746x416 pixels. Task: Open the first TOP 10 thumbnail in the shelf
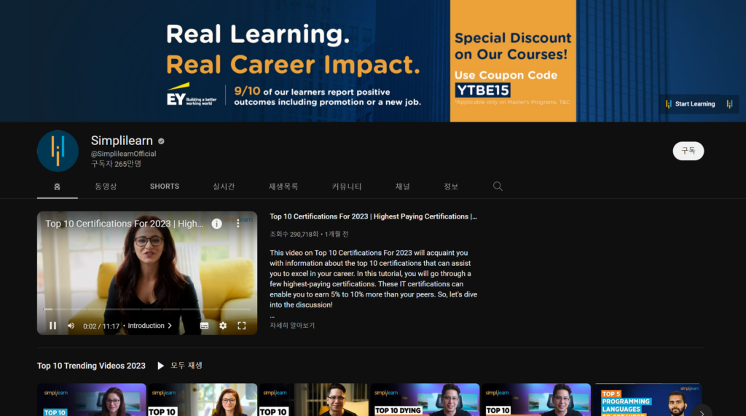91,400
